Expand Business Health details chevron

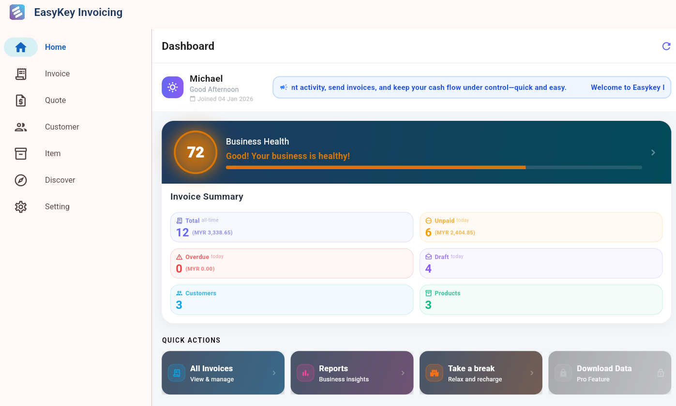tap(653, 152)
